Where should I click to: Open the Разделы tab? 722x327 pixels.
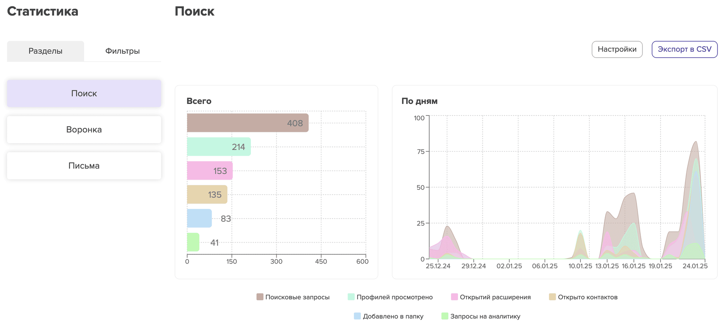coord(46,51)
